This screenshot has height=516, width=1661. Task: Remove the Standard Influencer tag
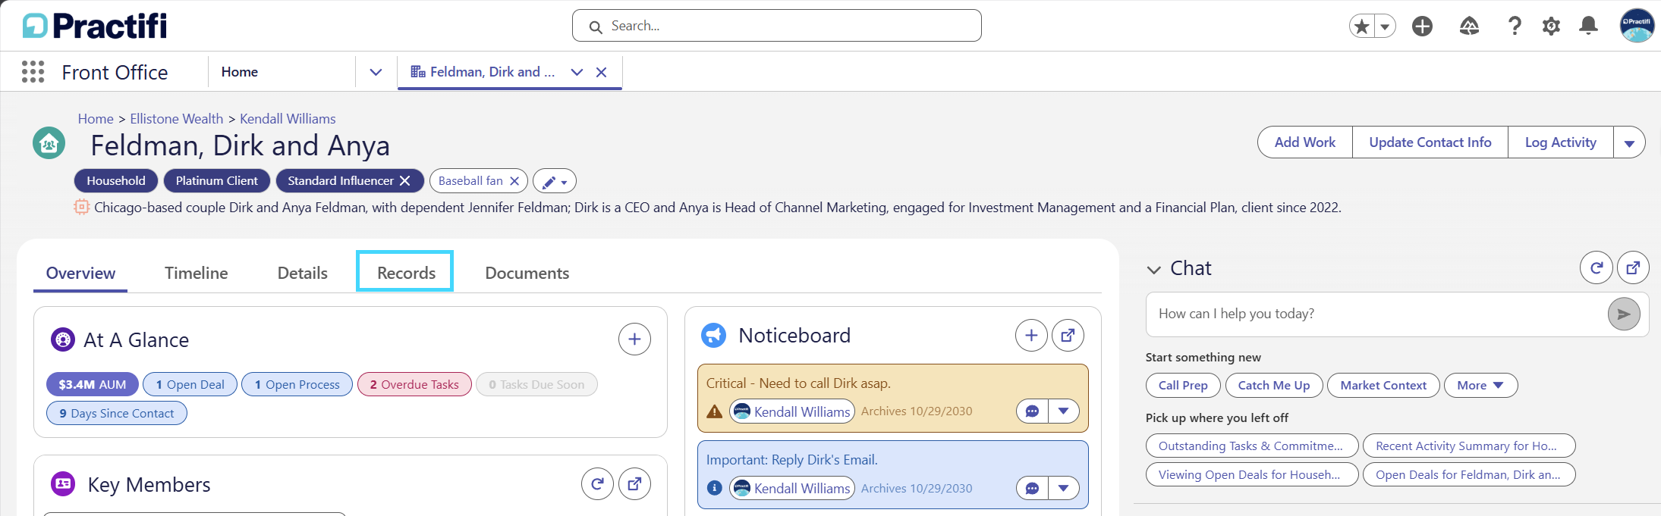pyautogui.click(x=405, y=180)
